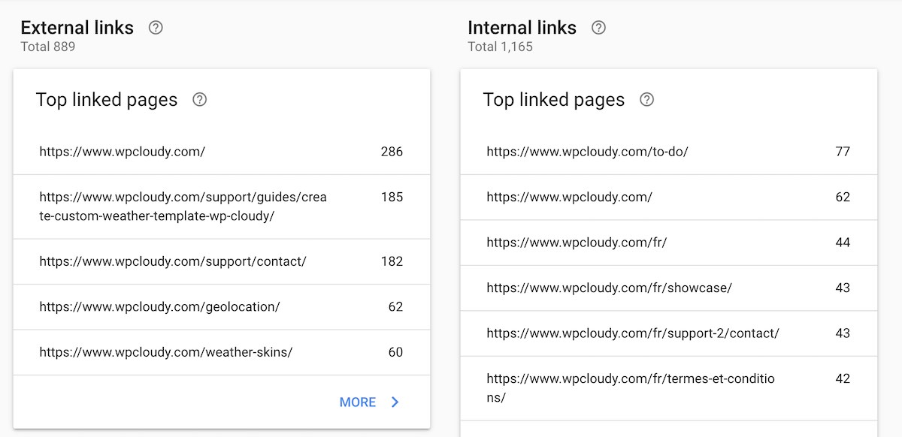Open the weather-skins linked page row
Screen dimensions: 902x437
222,352
